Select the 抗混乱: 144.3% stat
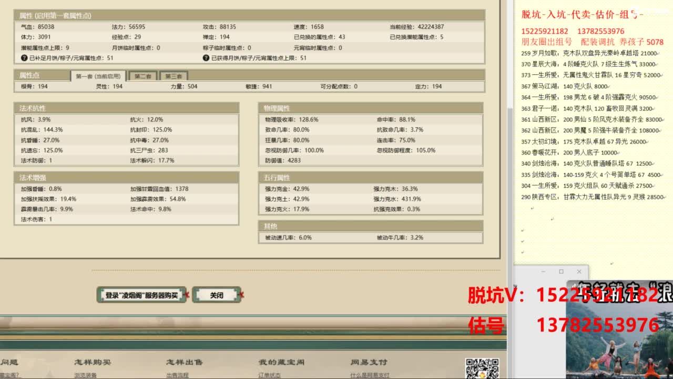Image resolution: width=673 pixels, height=379 pixels. coord(42,129)
